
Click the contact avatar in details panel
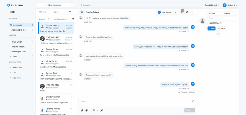(x=203, y=21)
